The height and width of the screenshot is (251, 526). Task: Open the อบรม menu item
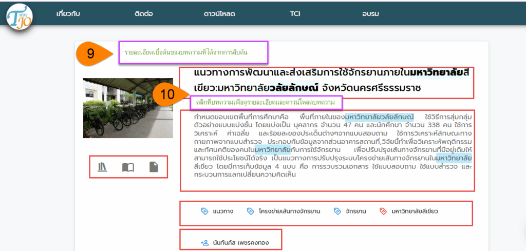369,13
